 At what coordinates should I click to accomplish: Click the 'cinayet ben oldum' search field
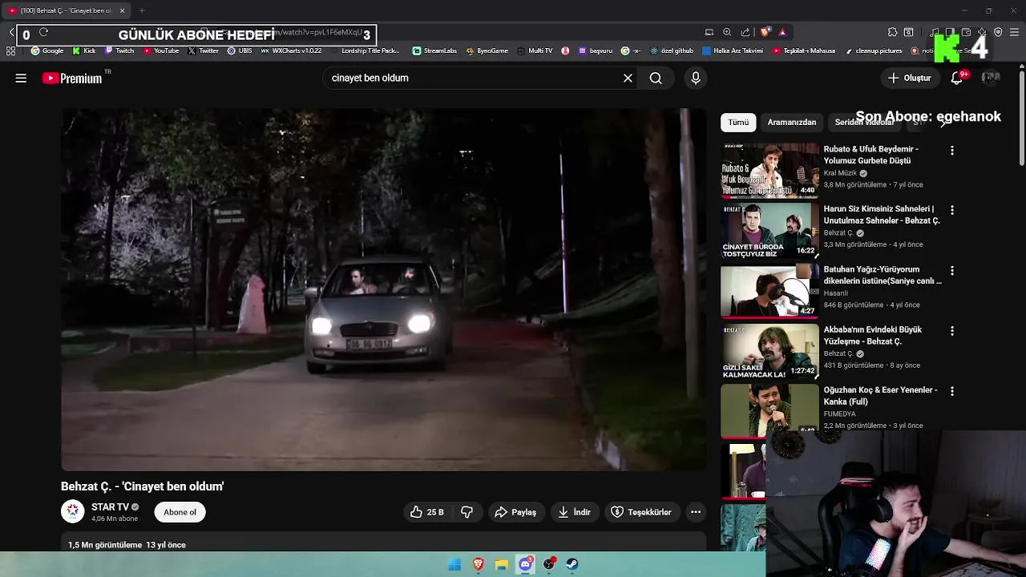point(473,78)
